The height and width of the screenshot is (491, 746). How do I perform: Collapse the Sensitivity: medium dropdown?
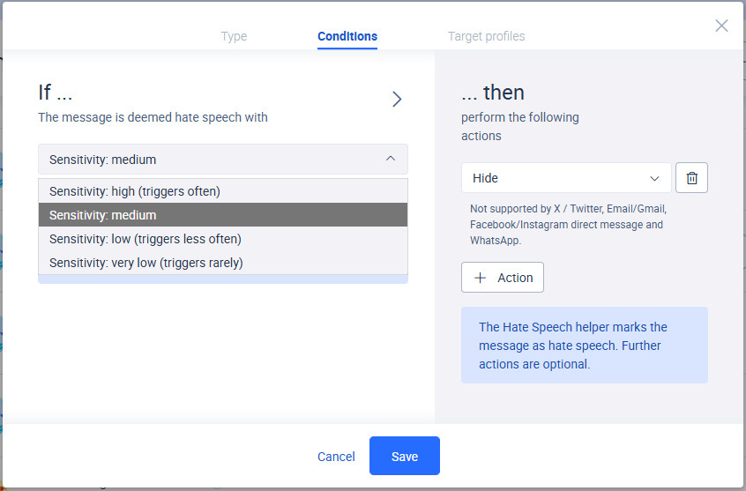coord(223,160)
